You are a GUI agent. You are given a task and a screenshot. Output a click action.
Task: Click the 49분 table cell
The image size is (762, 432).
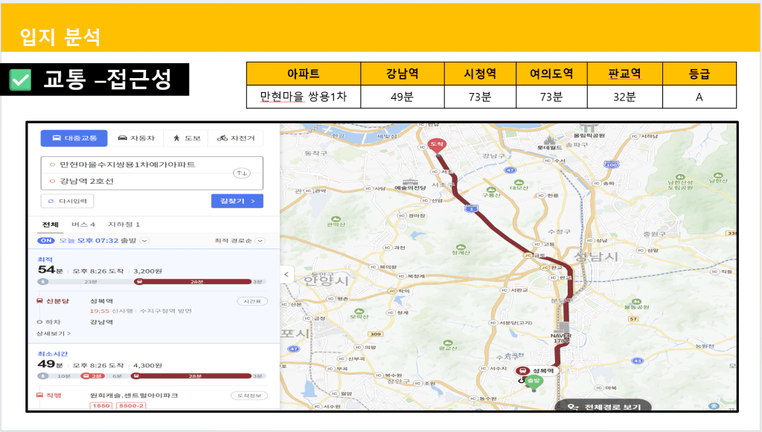(x=403, y=97)
